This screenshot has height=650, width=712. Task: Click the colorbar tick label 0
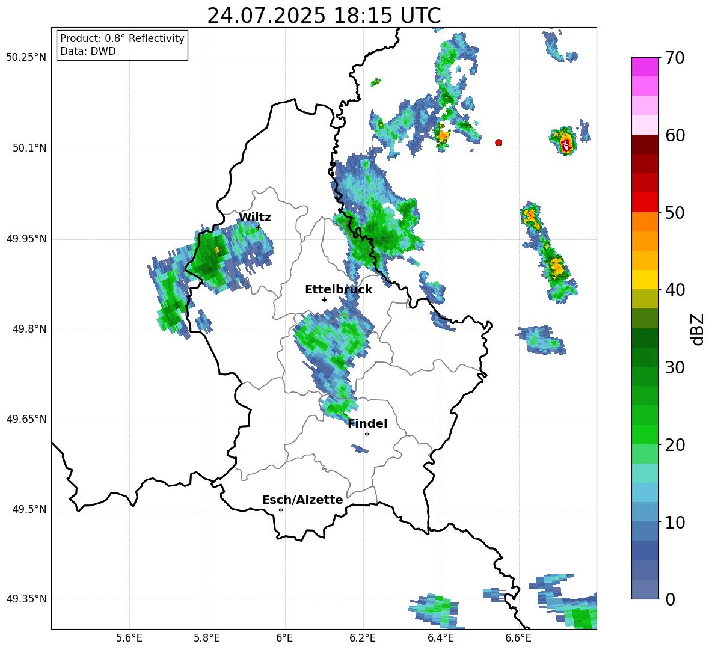(670, 599)
